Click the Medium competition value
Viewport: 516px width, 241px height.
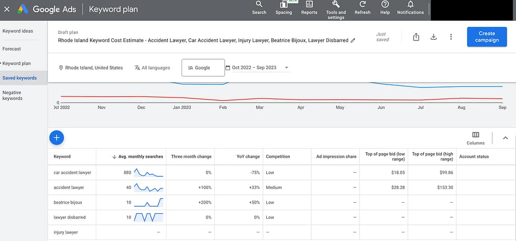(x=274, y=187)
